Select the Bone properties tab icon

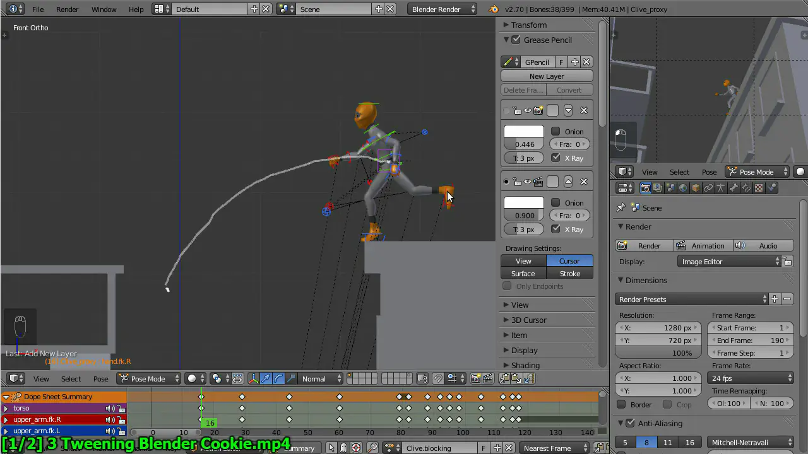click(x=734, y=188)
